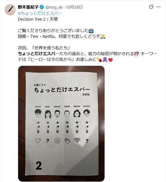Click the purple octopus emoji
This screenshot has width=166, height=182.
click(105, 60)
